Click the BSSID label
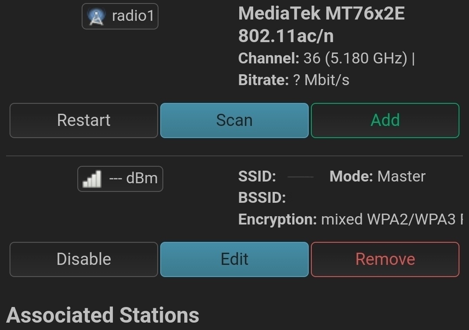 pos(262,198)
